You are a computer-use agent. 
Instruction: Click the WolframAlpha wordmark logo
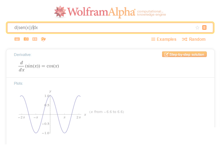click(x=101, y=12)
